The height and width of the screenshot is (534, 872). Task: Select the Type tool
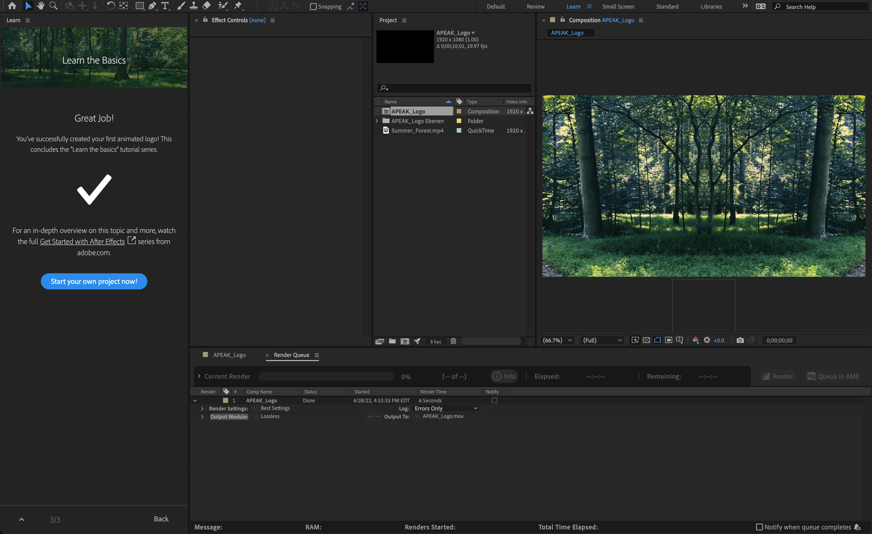coord(165,6)
